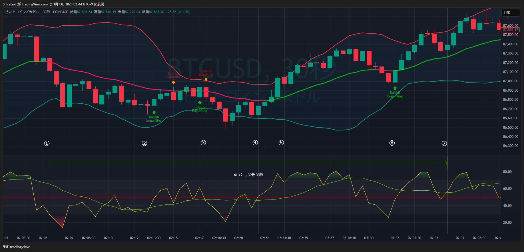This screenshot has height=252, width=524.
Task: Click the 87,400.00 price axis label
Action: 511,44
